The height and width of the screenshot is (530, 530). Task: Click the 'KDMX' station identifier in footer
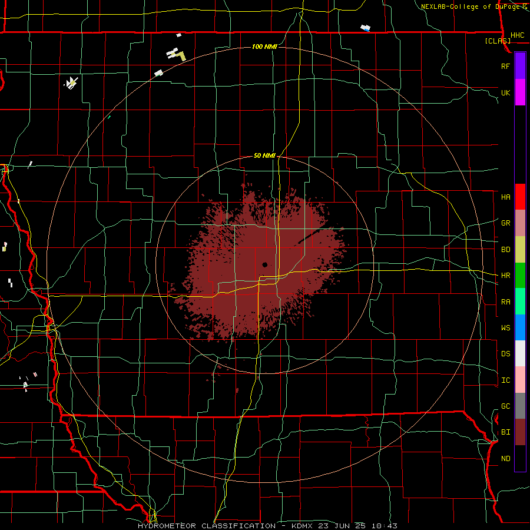tap(304, 526)
